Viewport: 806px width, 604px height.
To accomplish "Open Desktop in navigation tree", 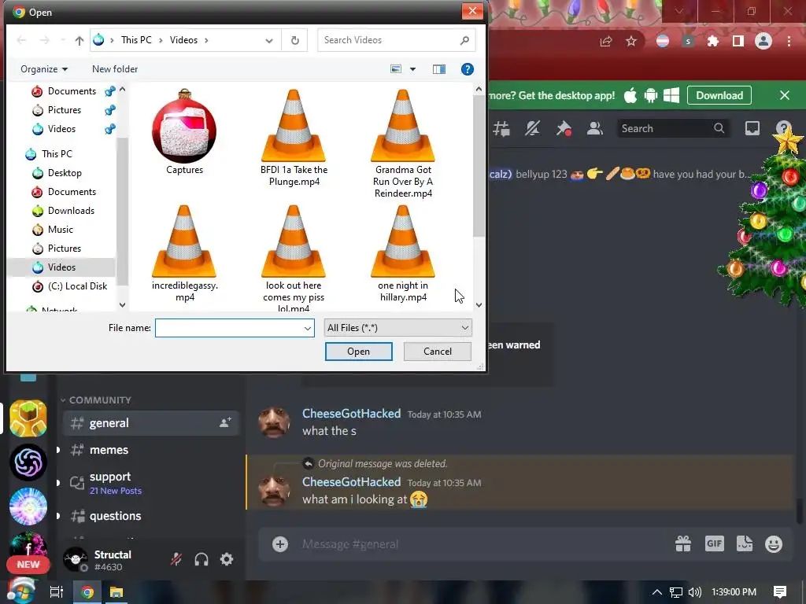I will point(65,172).
